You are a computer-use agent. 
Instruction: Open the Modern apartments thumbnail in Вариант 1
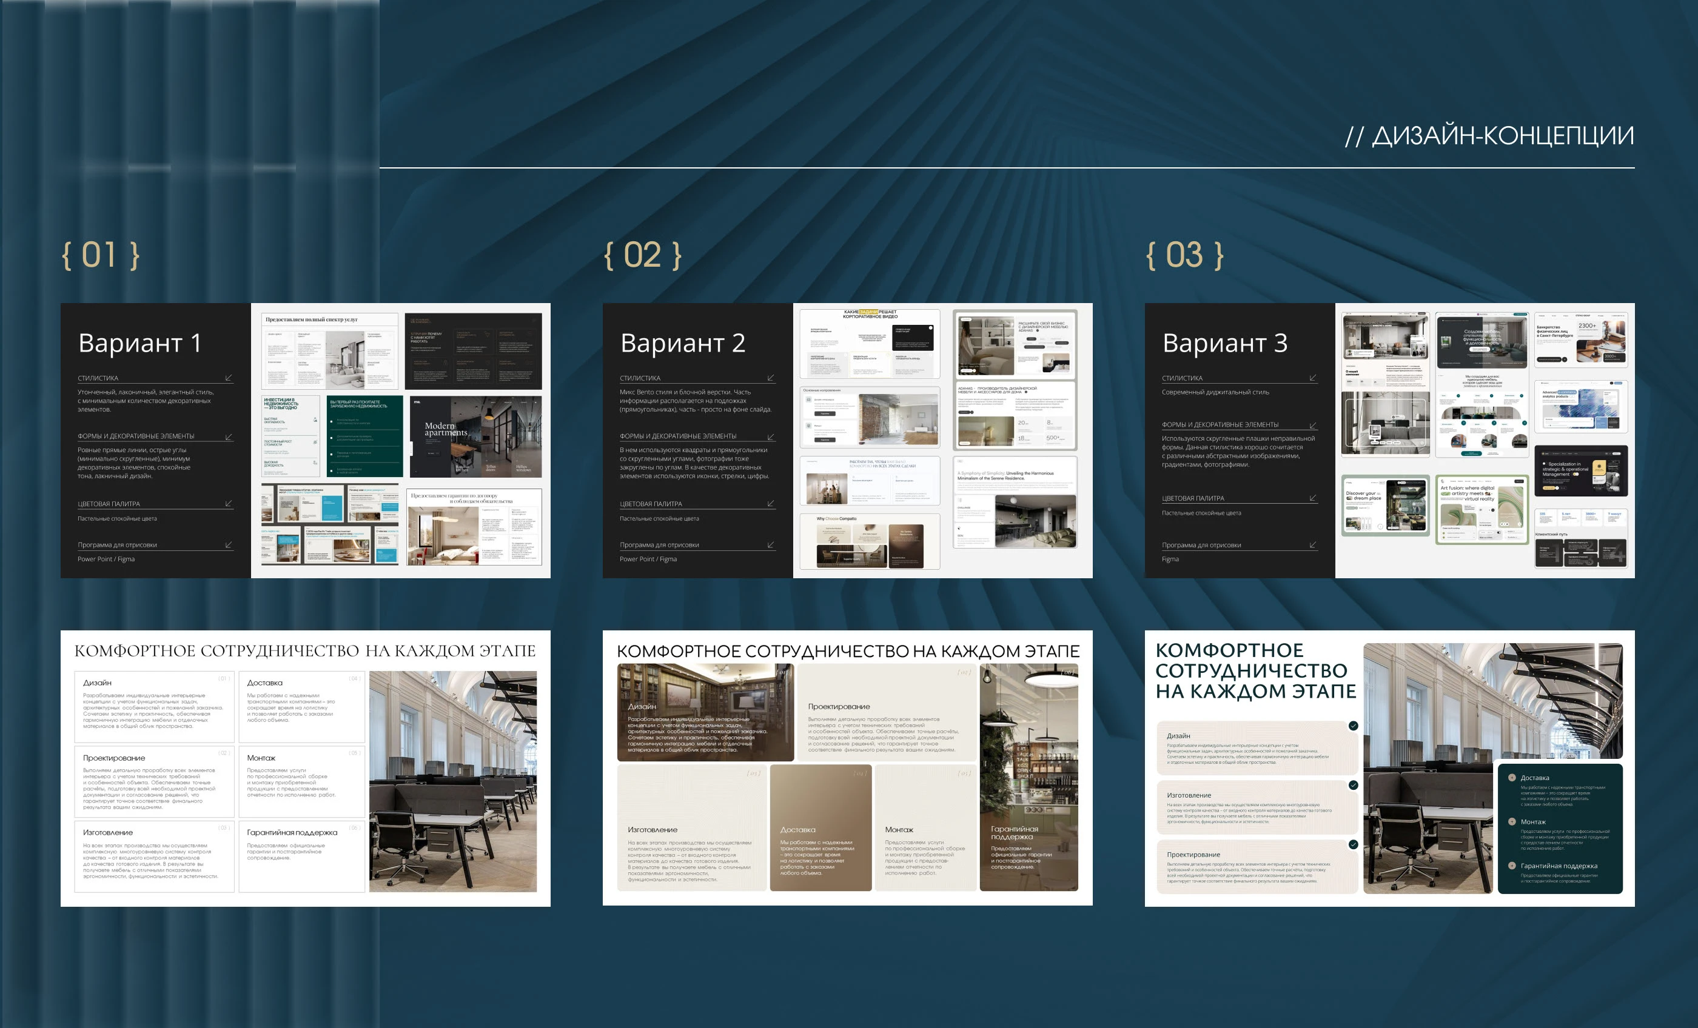[475, 436]
